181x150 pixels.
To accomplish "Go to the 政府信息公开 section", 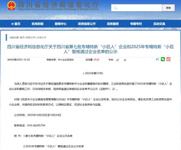I will point(87,24).
